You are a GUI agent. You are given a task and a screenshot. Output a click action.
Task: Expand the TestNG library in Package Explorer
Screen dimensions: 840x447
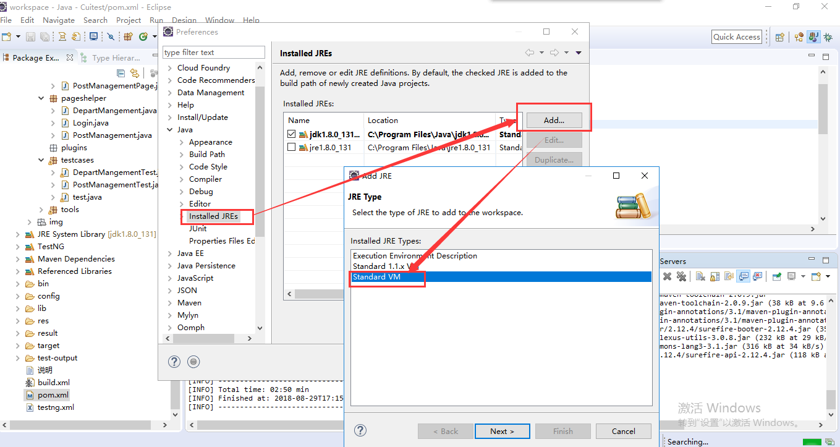(18, 247)
